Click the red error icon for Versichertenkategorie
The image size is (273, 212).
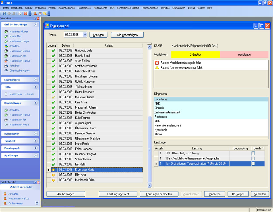pyautogui.click(x=157, y=63)
